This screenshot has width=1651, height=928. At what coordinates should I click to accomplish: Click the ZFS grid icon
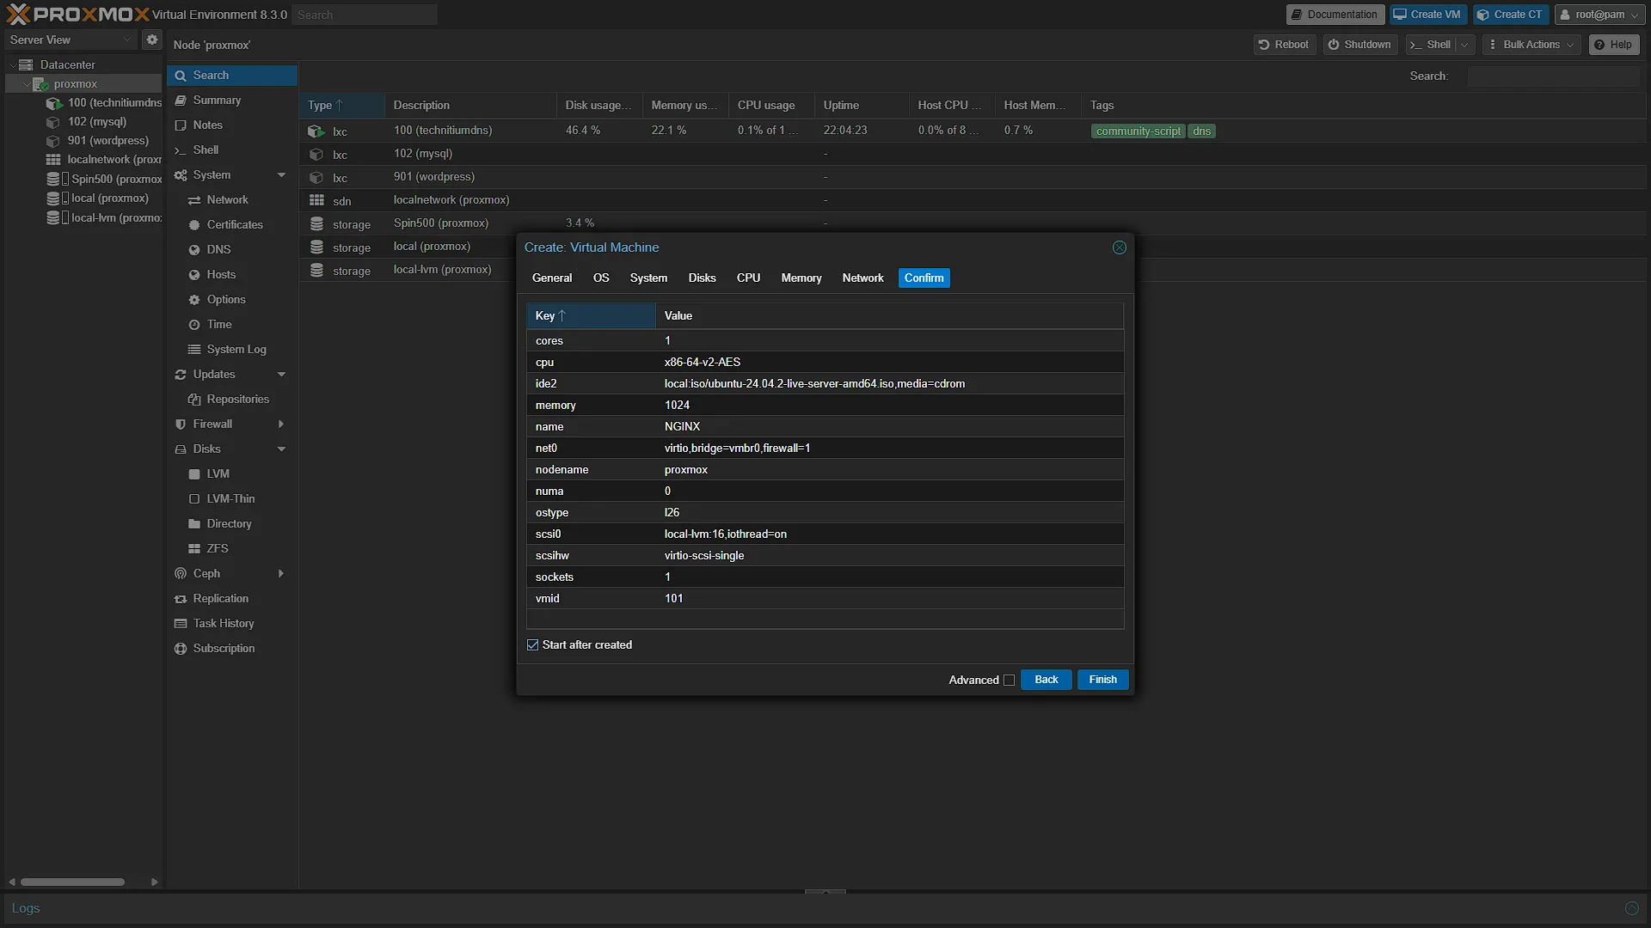point(194,549)
